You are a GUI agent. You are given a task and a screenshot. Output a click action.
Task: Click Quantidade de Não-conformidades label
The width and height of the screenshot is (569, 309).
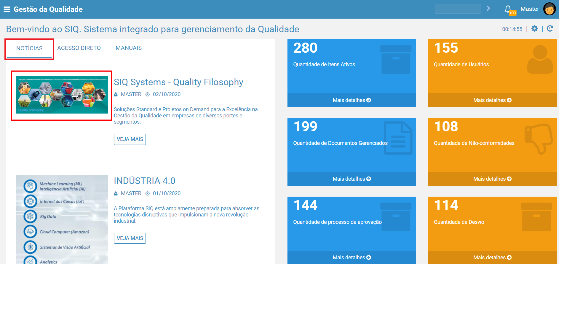coord(474,143)
